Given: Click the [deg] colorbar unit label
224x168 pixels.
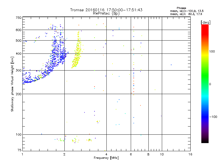Looking at the screenshot, I should pyautogui.click(x=206, y=22).
